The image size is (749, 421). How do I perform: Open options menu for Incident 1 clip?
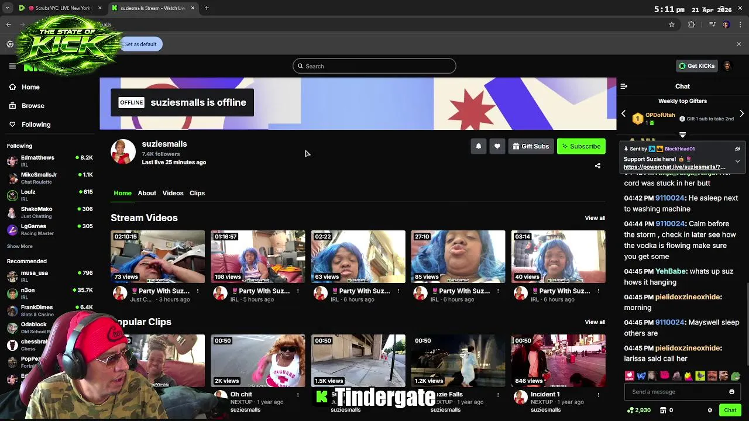598,395
